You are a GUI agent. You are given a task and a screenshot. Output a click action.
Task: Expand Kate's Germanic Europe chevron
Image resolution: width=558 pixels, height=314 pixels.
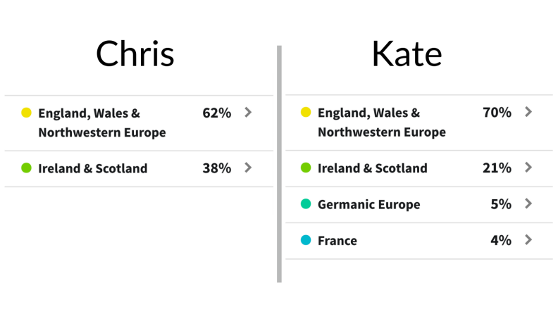coord(528,203)
